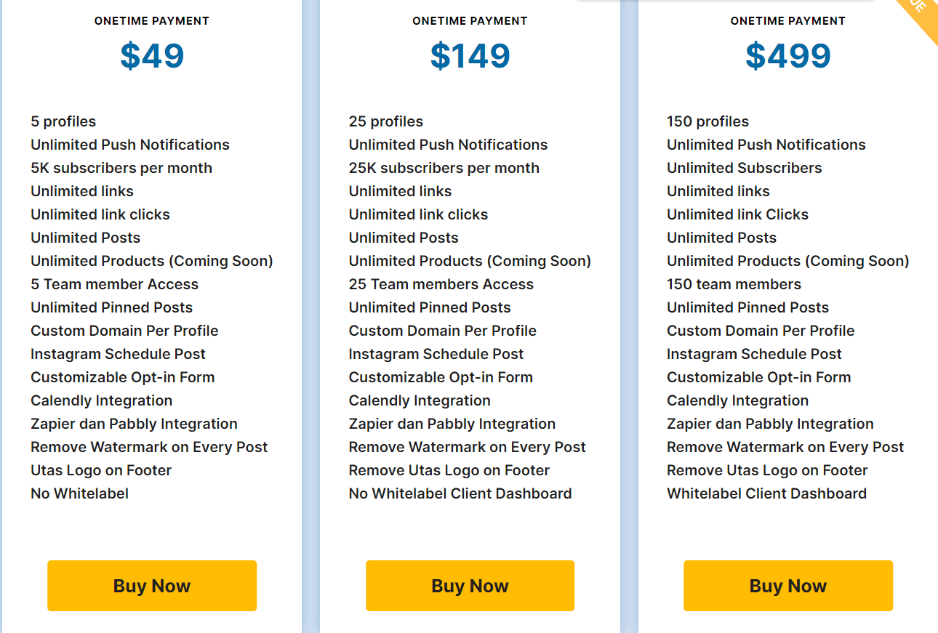
Task: Click Buy Now for the $49 plan
Action: (x=151, y=585)
